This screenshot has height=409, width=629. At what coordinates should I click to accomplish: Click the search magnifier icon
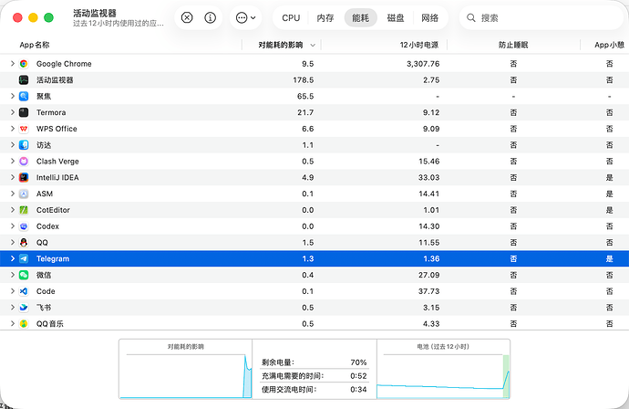pyautogui.click(x=471, y=17)
